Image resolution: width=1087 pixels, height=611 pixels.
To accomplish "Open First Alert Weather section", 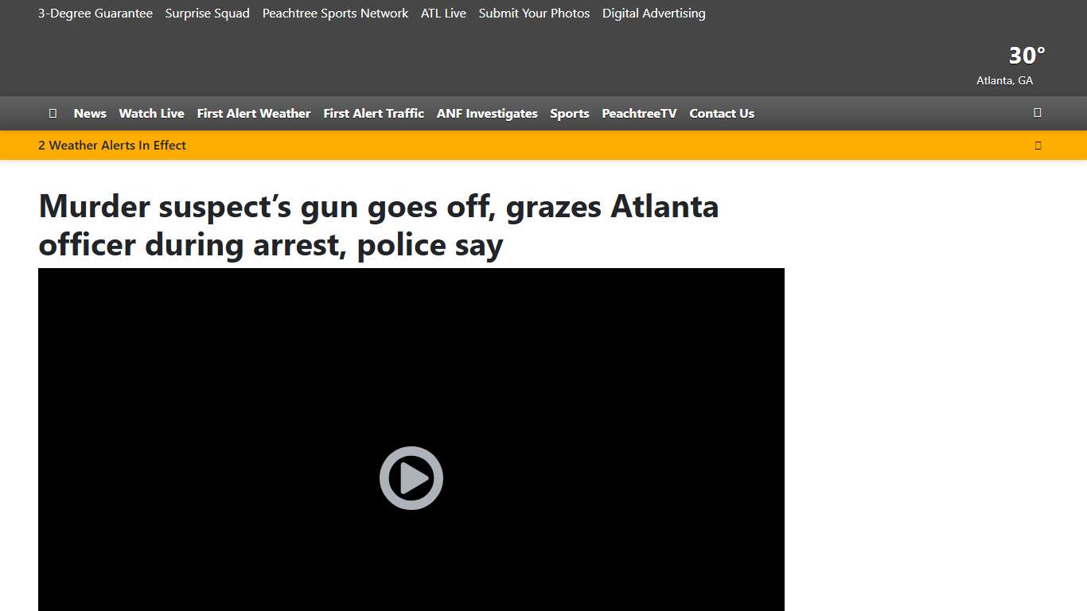I will [253, 113].
